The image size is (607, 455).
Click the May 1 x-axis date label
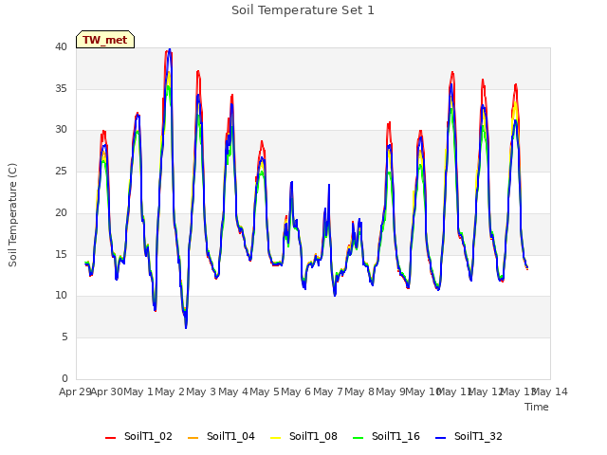pos(138,391)
